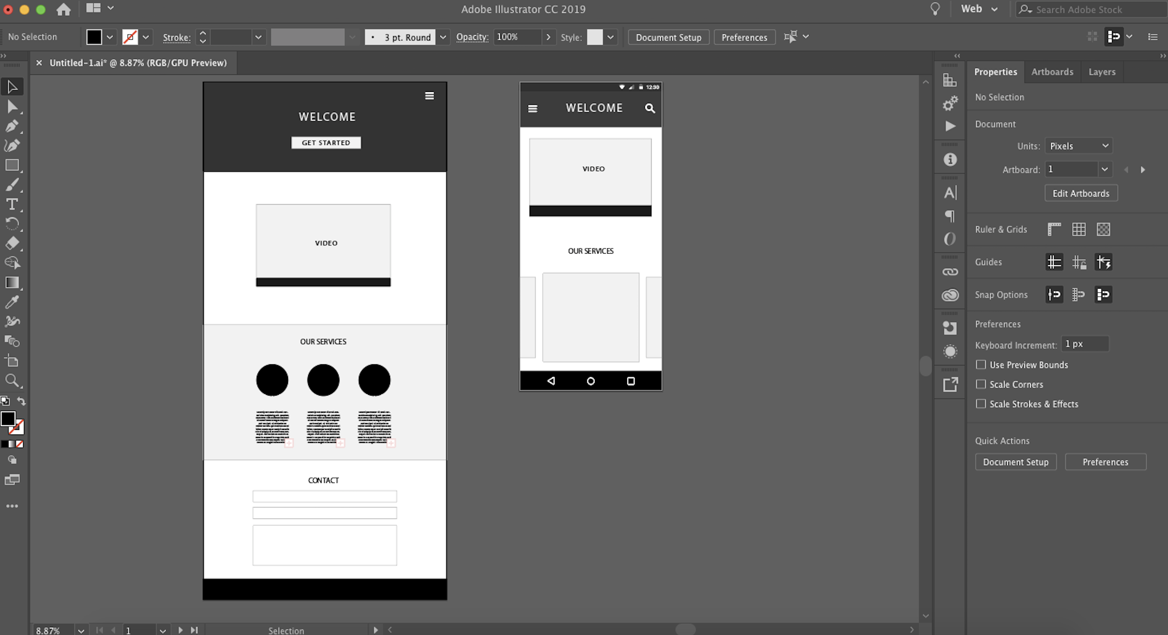Viewport: 1168px width, 635px height.
Task: Enable Use Preview Bounds checkbox
Action: pos(981,364)
